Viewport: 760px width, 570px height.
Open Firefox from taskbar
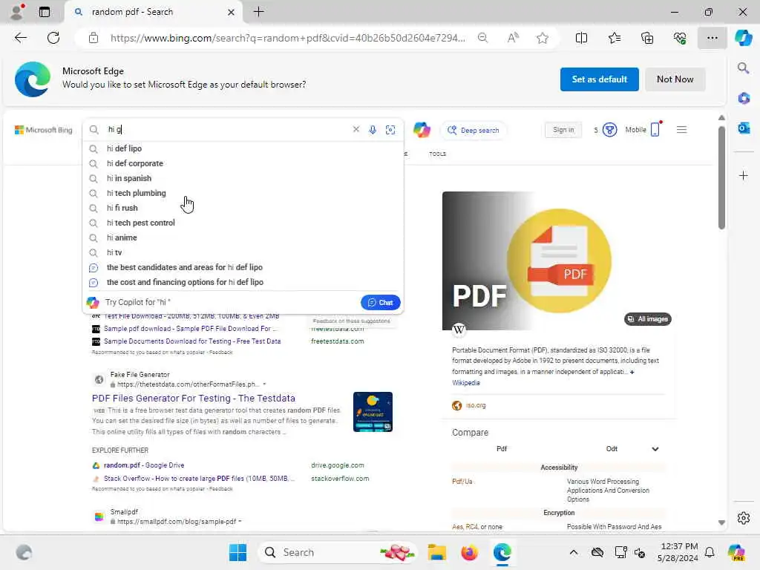[469, 552]
